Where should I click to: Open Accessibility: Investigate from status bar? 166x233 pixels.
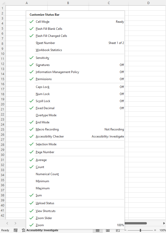coord(40,230)
